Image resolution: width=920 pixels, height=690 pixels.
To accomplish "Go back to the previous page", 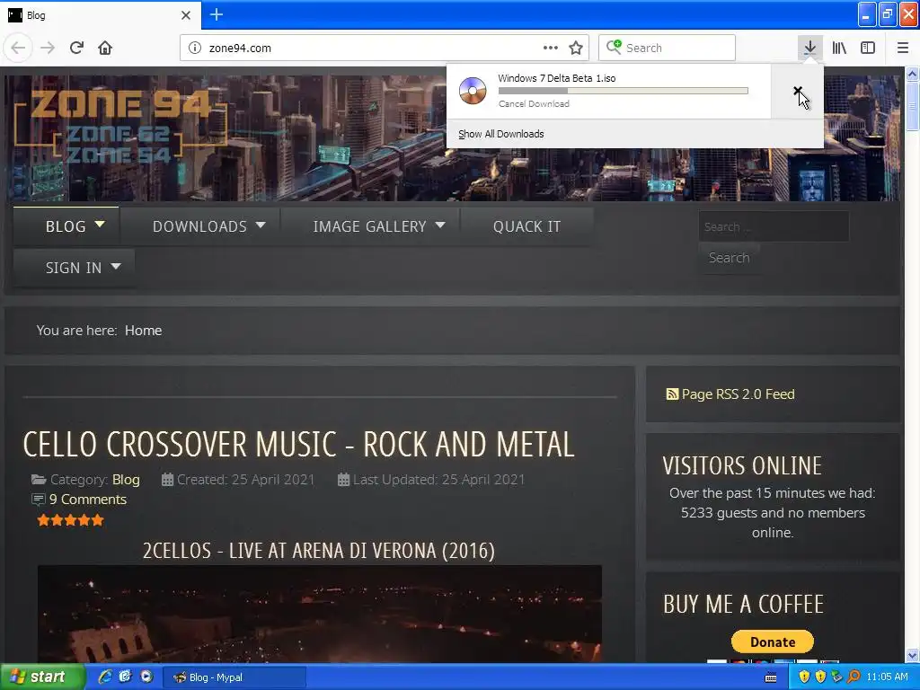I will point(18,48).
